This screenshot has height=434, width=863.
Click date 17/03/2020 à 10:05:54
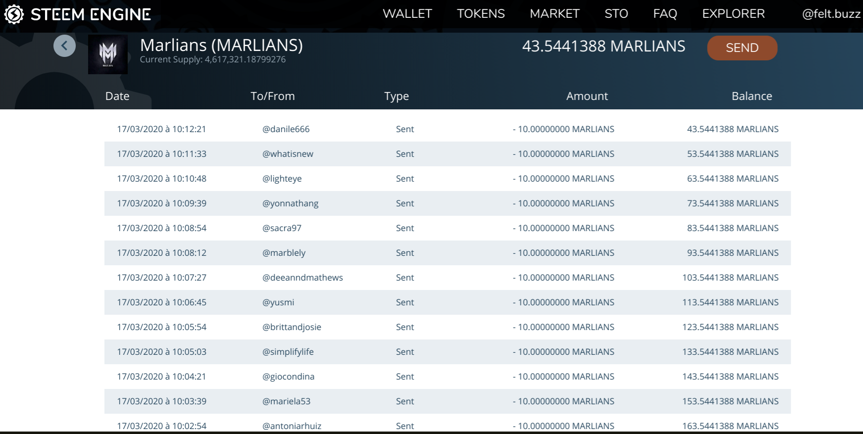161,327
